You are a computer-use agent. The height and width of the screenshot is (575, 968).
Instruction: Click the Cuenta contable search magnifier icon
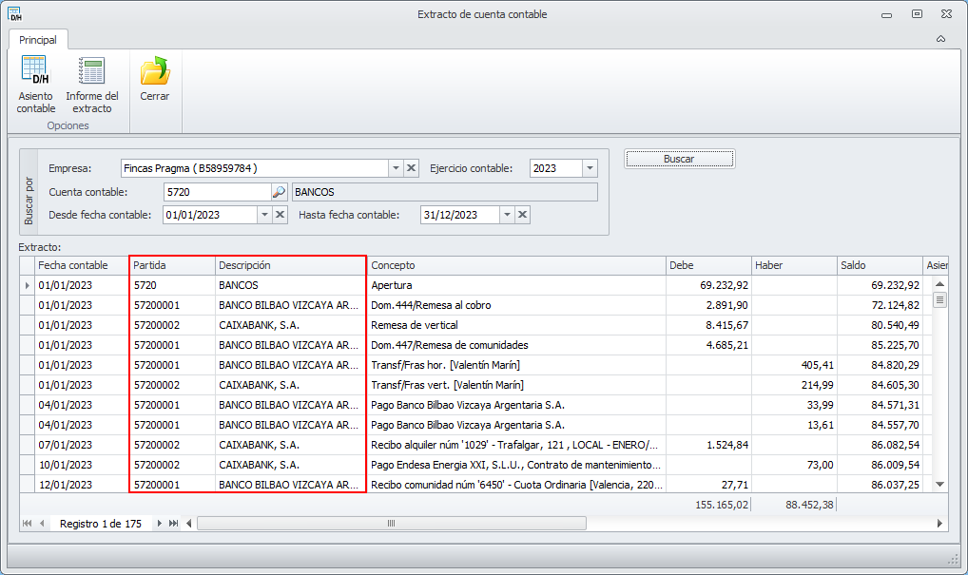[x=279, y=192]
